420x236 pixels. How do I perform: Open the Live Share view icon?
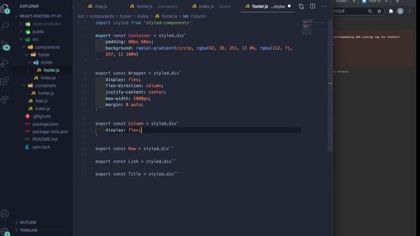coord(5,99)
